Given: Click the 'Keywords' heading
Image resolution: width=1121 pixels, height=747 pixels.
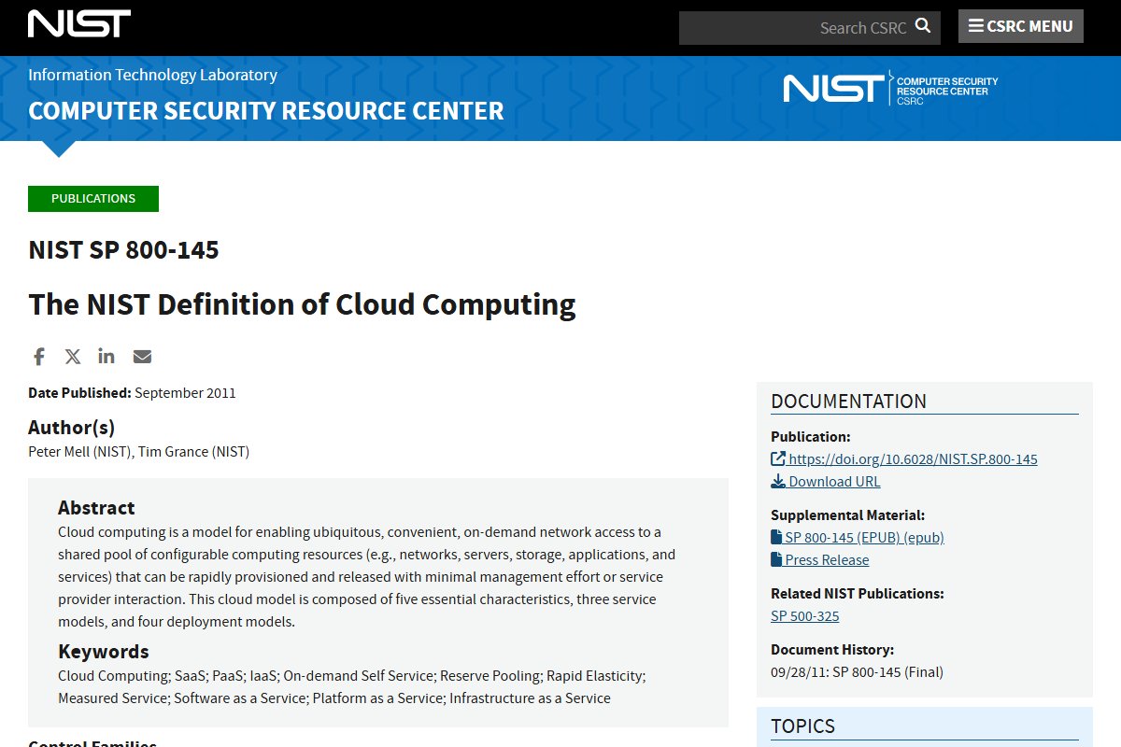Looking at the screenshot, I should coord(104,652).
